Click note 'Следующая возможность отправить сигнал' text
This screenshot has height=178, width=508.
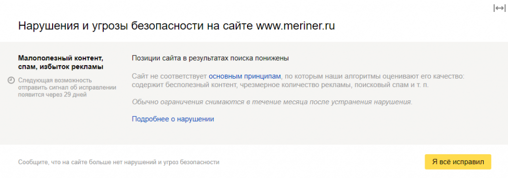coord(67,87)
